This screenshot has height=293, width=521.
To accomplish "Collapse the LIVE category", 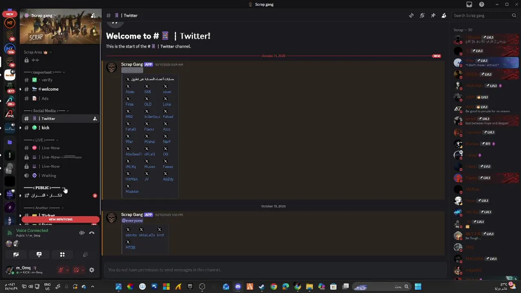I will click(x=41, y=140).
